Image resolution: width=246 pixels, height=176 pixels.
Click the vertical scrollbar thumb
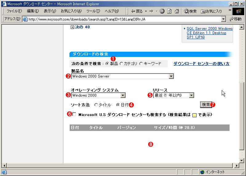[242, 116]
